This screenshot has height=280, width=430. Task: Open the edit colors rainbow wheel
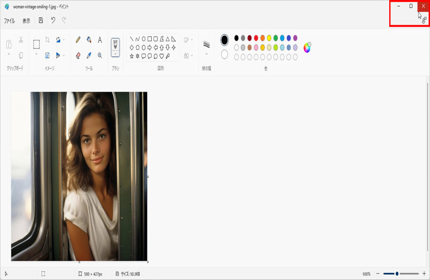point(307,47)
